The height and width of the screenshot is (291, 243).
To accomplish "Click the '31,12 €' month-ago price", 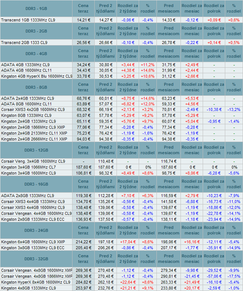I will click(x=169, y=76).
